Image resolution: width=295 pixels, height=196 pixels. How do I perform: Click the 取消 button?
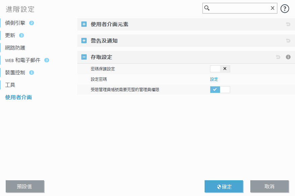click(x=269, y=187)
